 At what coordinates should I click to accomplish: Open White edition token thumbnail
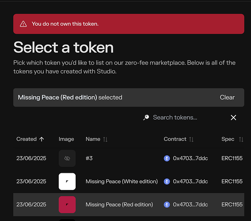67,182
